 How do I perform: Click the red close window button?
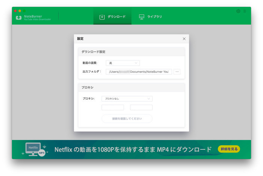click(15, 11)
